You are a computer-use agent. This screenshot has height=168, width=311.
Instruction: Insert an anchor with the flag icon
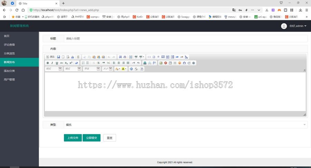154,63
